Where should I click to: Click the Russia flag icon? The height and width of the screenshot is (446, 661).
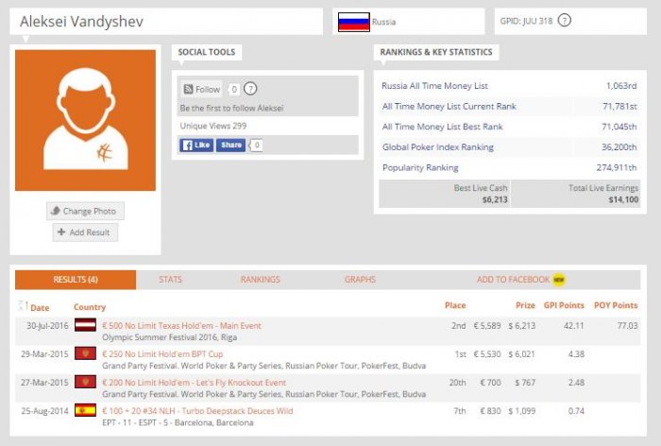354,22
